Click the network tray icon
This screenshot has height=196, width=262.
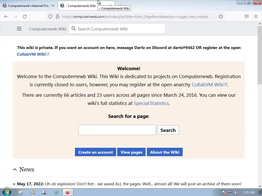230,192
